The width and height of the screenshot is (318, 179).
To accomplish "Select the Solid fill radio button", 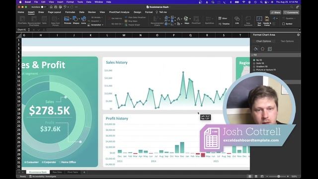I will (254, 63).
